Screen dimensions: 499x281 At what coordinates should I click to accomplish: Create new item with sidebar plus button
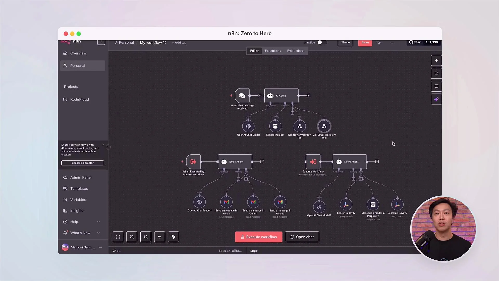tap(101, 42)
